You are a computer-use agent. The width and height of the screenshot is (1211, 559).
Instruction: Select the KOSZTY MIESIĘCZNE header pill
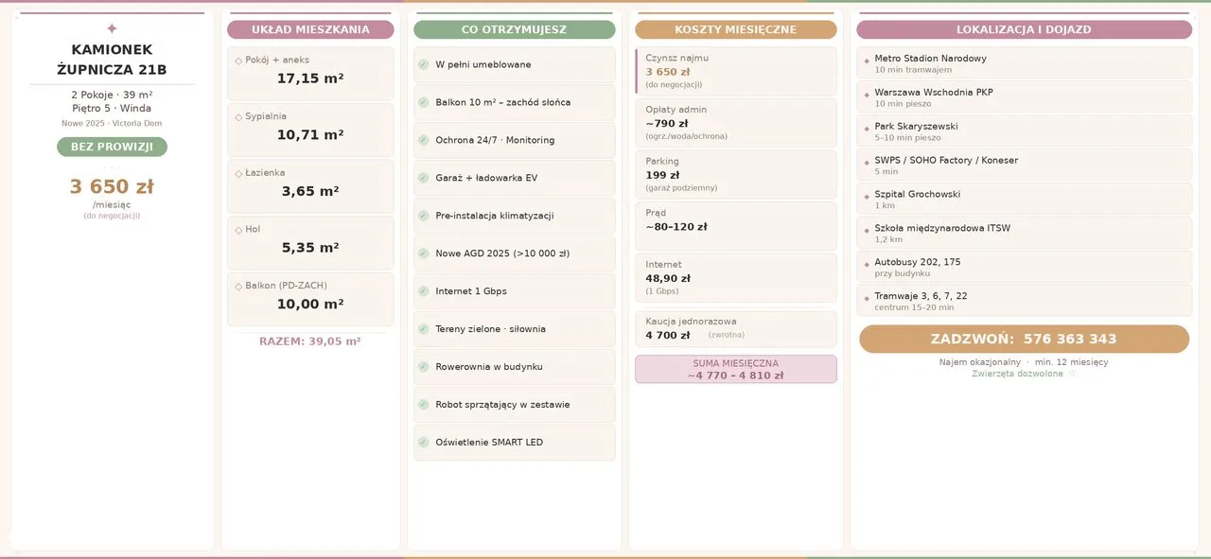point(736,29)
